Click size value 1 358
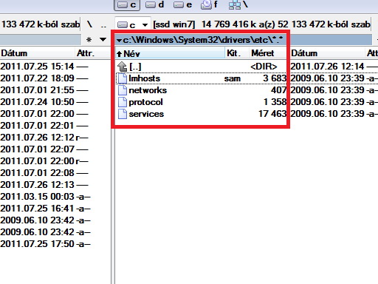378x284 pixels. pyautogui.click(x=275, y=102)
